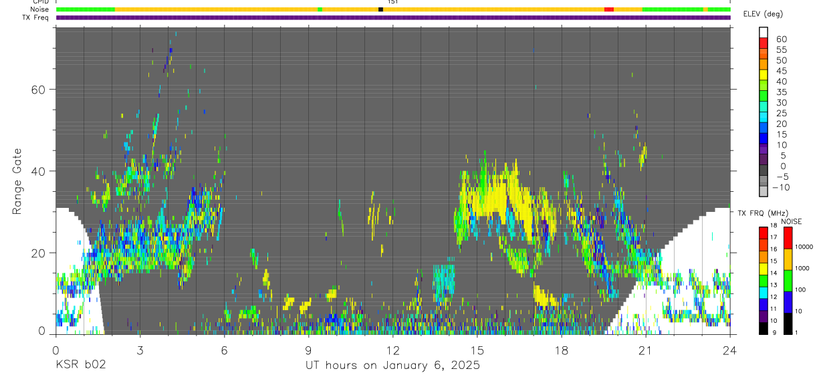Click the y-axis Range Gate tick '60'
This screenshot has height=379, width=821.
pos(39,90)
